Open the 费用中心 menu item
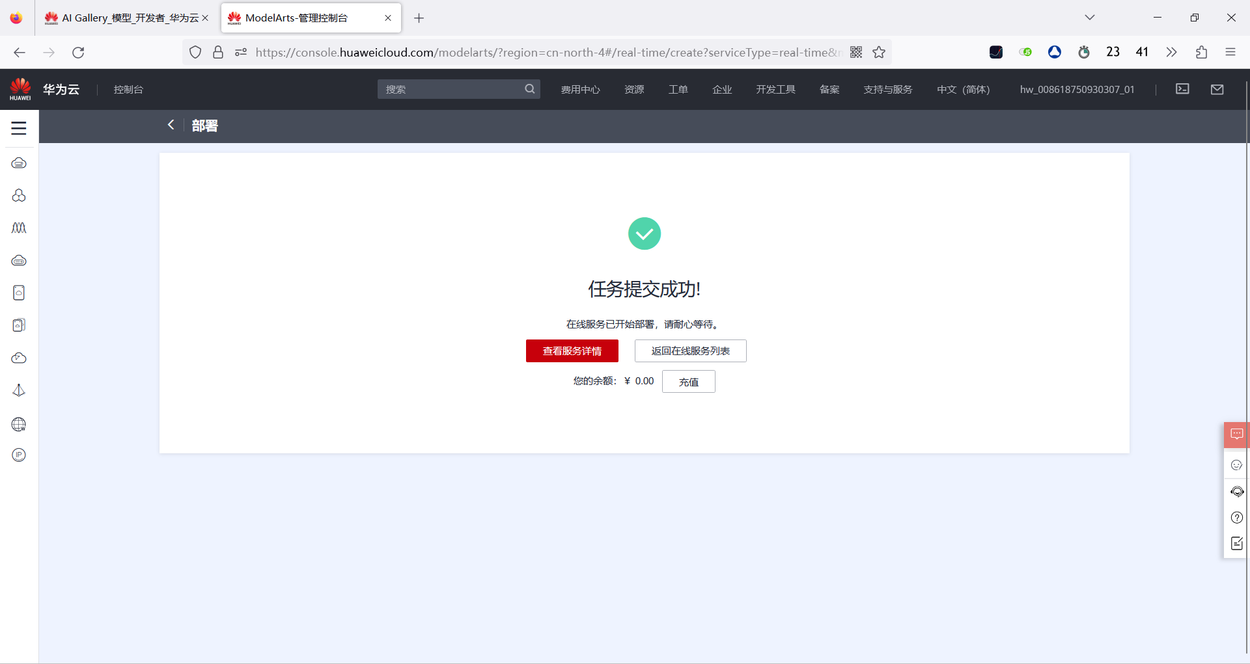The width and height of the screenshot is (1250, 664). [x=580, y=89]
